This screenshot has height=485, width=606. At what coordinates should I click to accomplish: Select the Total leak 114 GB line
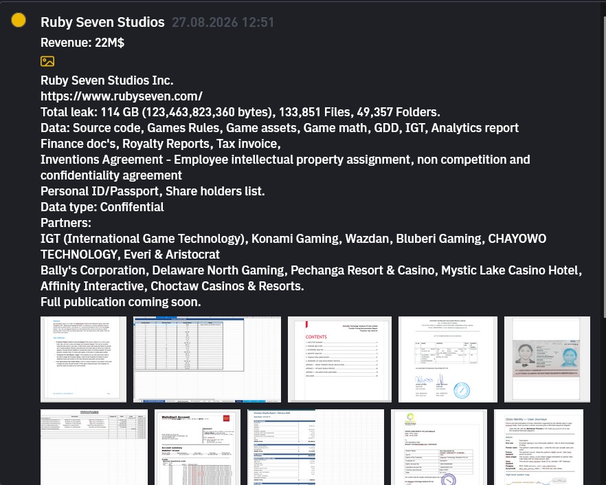(x=240, y=112)
